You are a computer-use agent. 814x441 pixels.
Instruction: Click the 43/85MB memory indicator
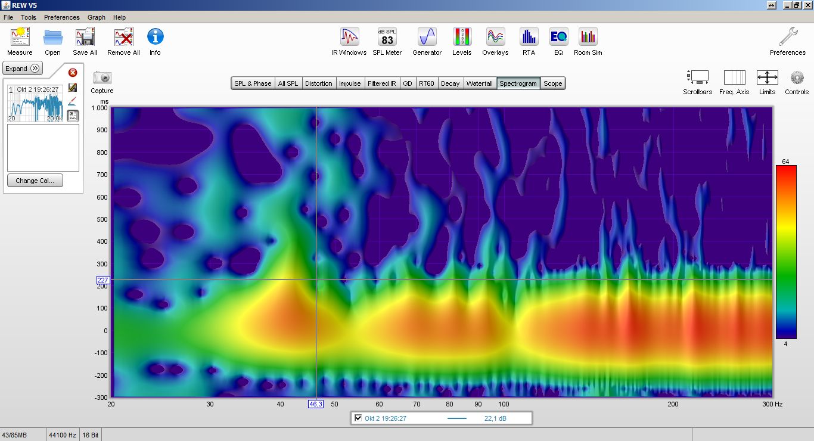click(x=14, y=435)
